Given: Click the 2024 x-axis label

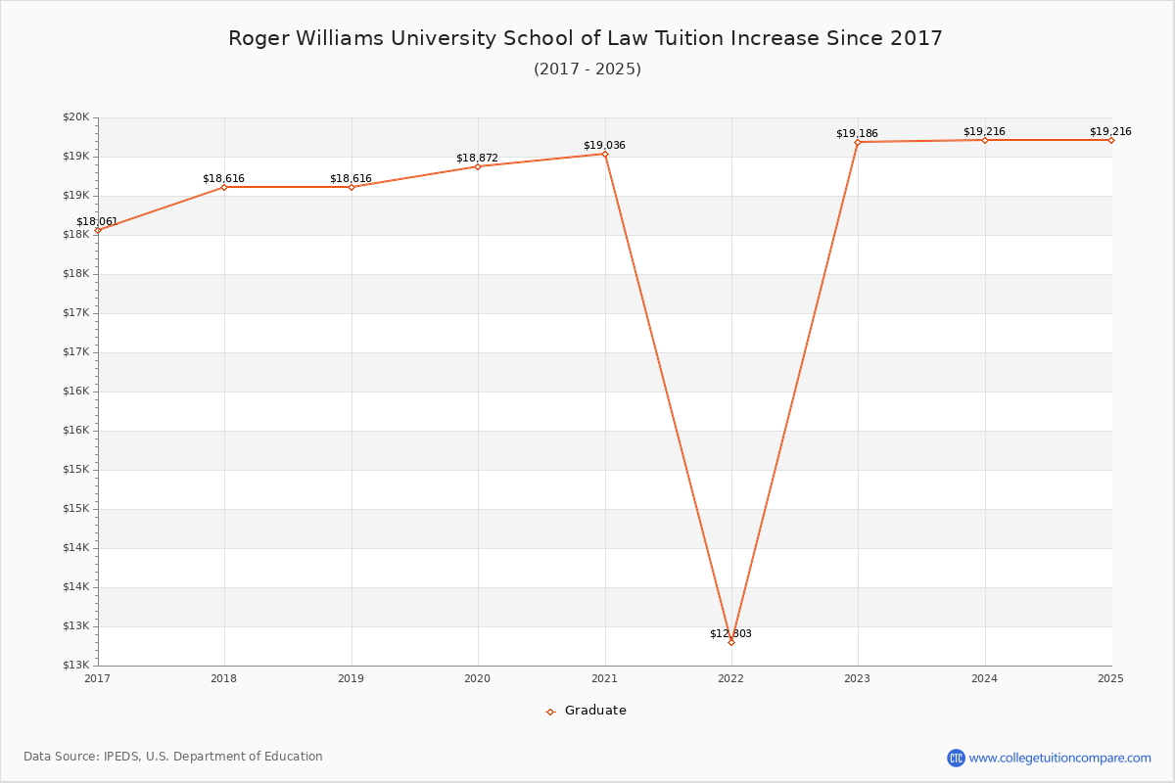Looking at the screenshot, I should [x=985, y=678].
